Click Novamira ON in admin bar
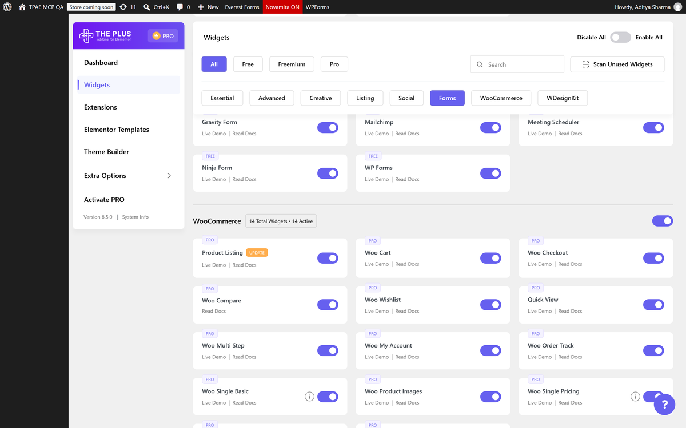The width and height of the screenshot is (686, 428). 282,7
